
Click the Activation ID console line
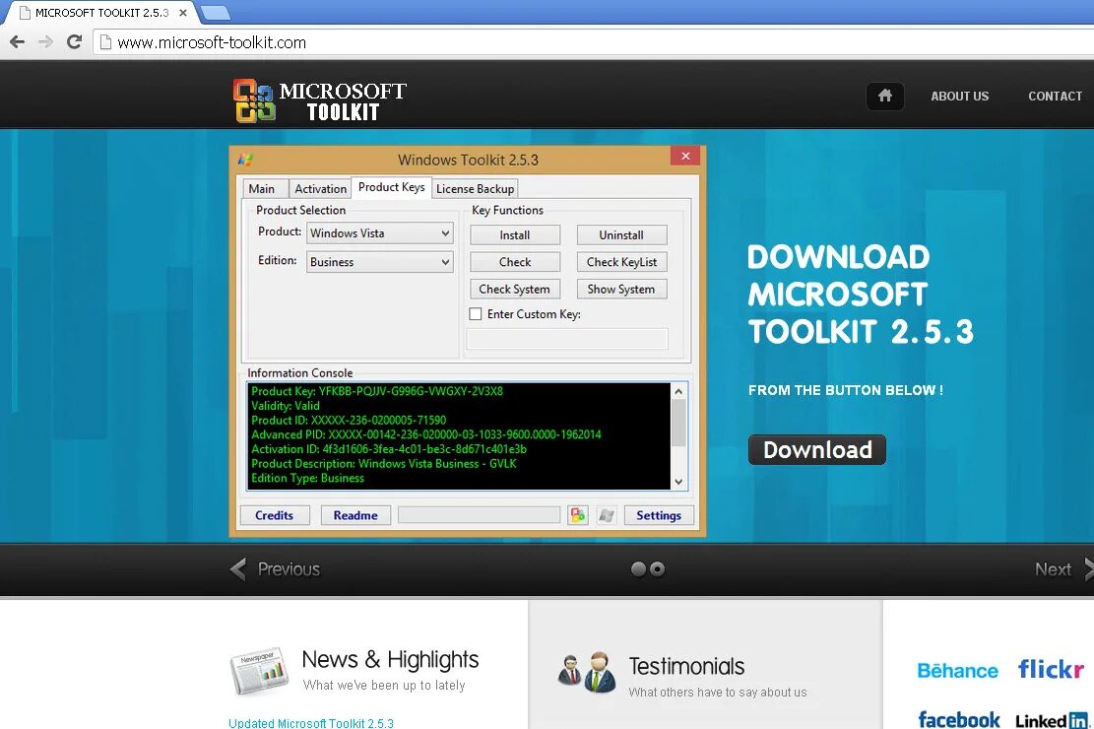389,449
